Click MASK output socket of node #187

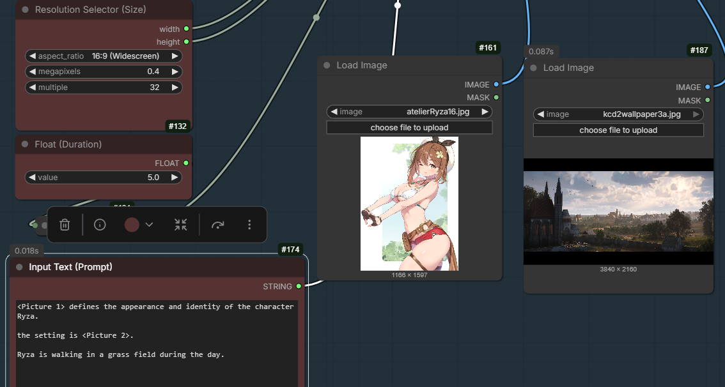[708, 100]
